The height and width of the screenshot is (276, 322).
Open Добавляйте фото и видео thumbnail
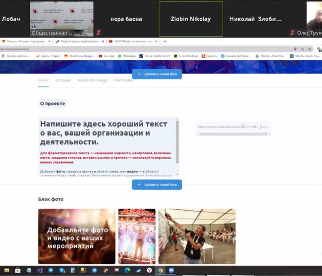coord(77,236)
